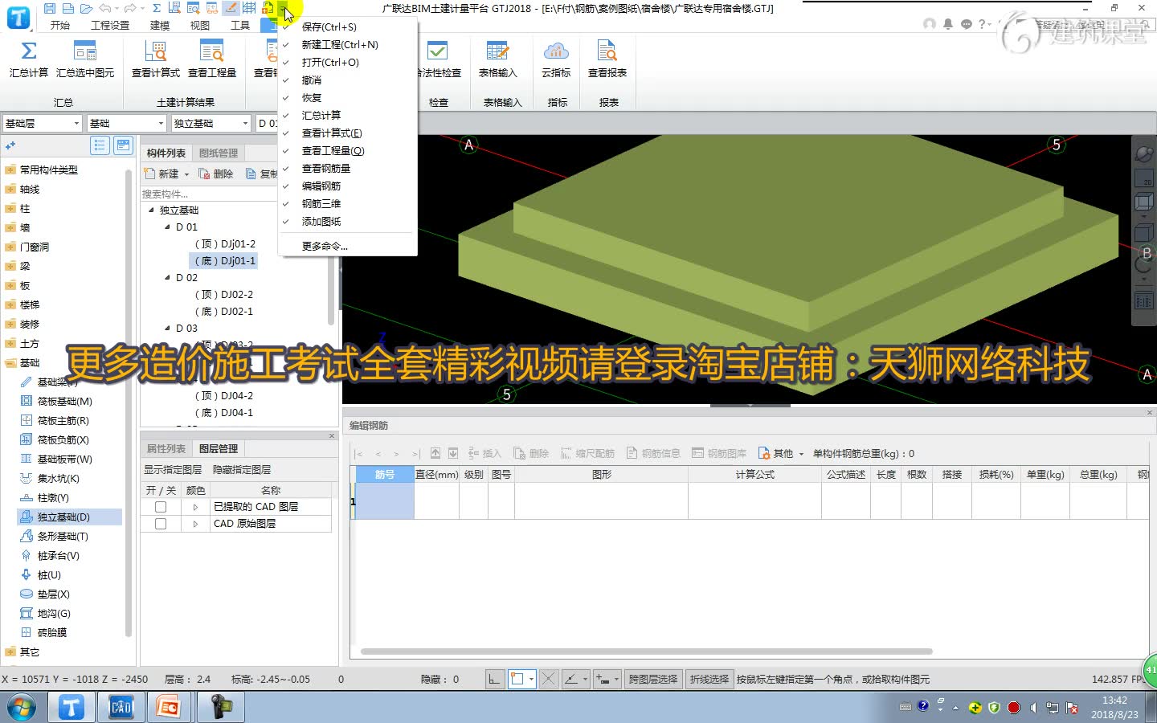The width and height of the screenshot is (1157, 723).
Task: Click the small sigma icon in quick access toolbar
Action: [x=157, y=8]
